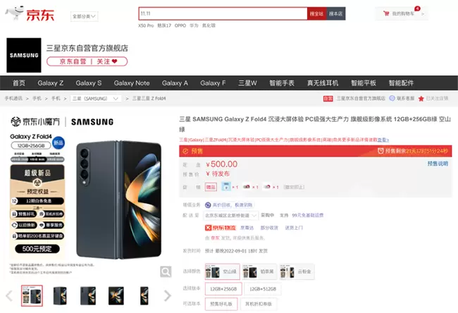Click the contact customer service icon
458x313 pixels.
pyautogui.click(x=392, y=99)
